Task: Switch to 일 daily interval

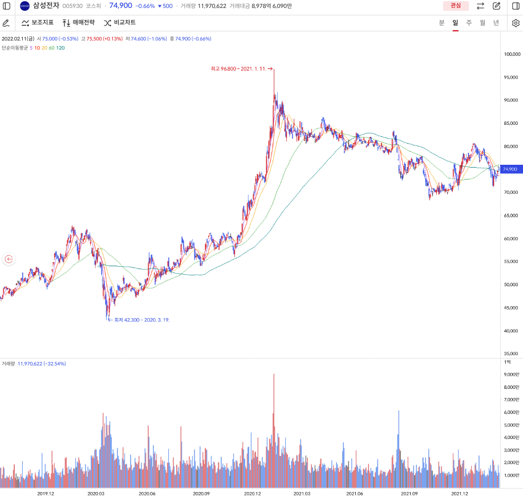Action: click(455, 23)
